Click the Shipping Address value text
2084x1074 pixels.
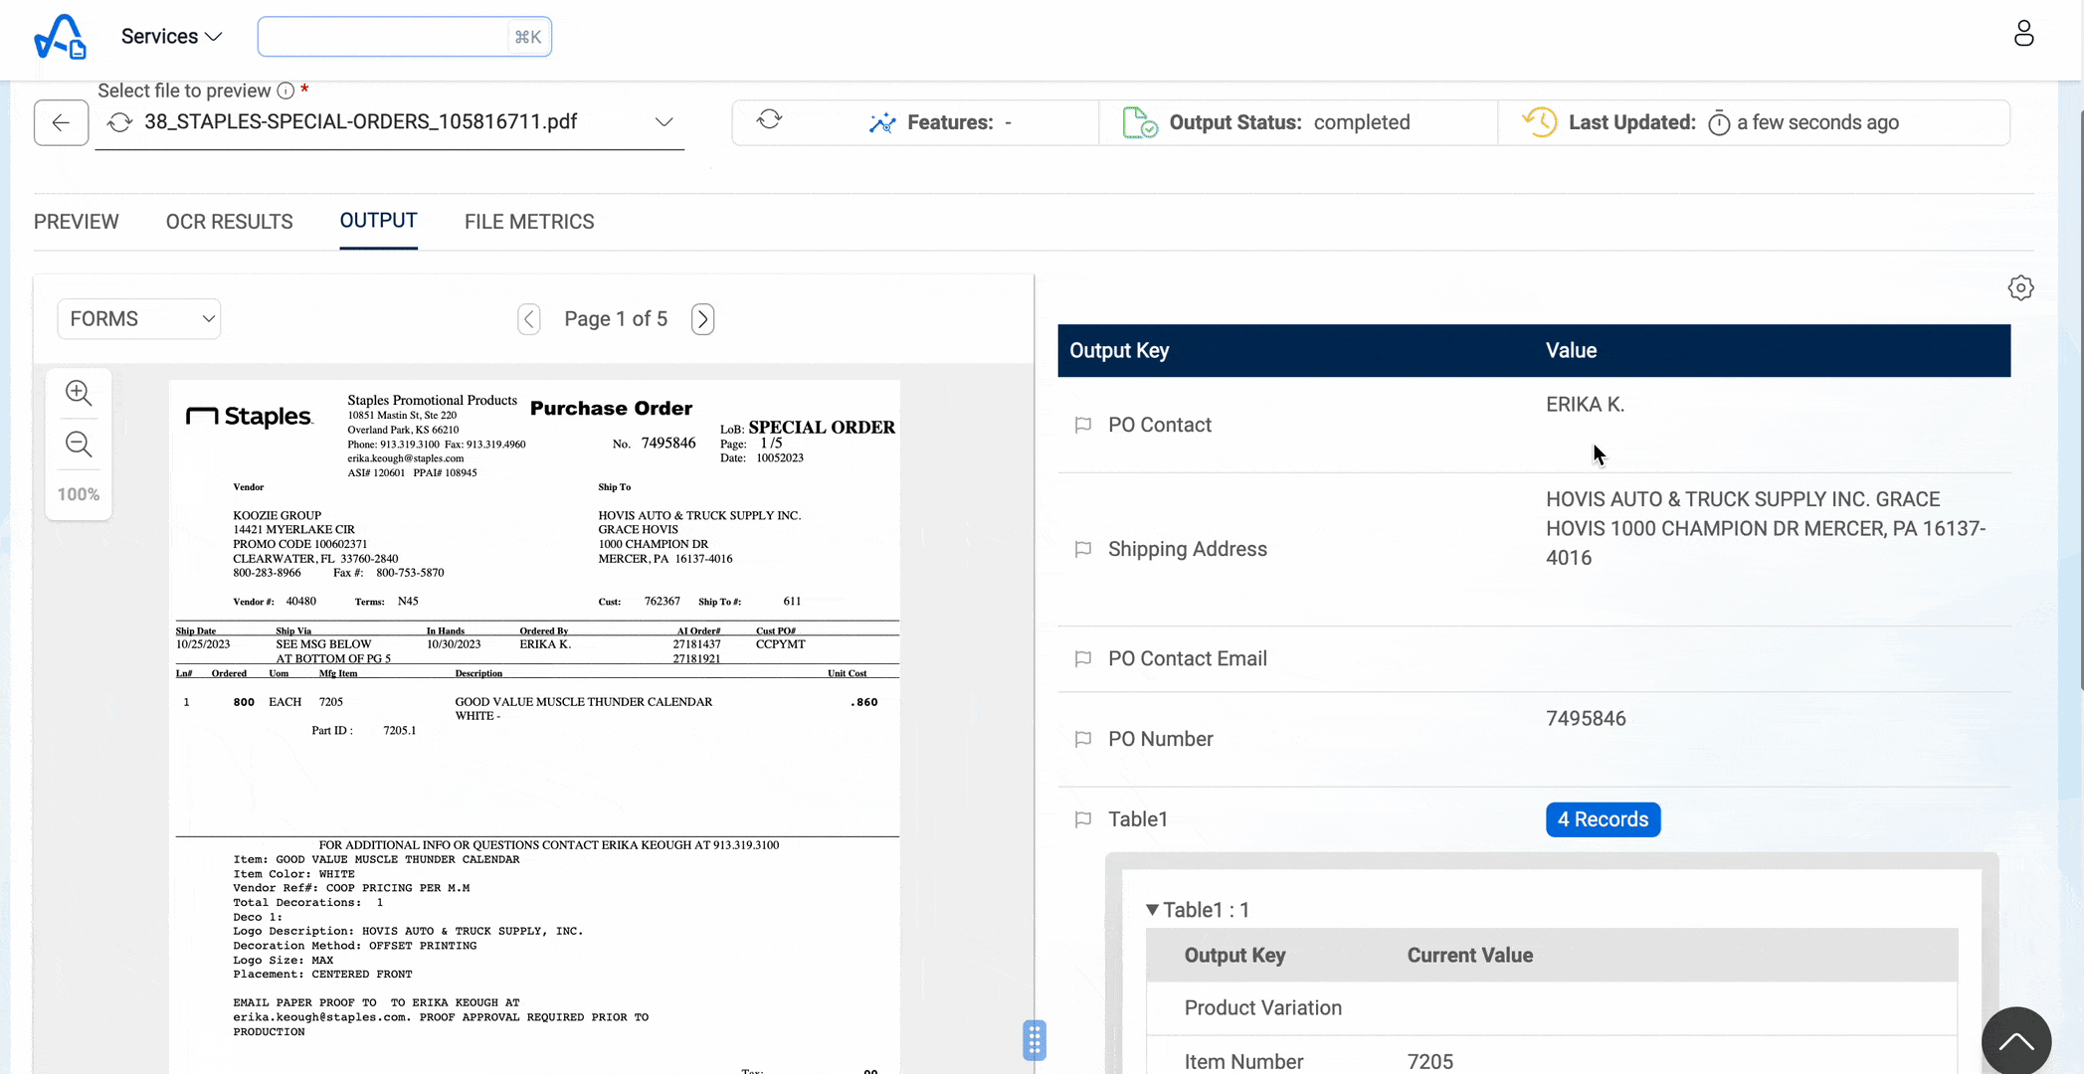1766,528
